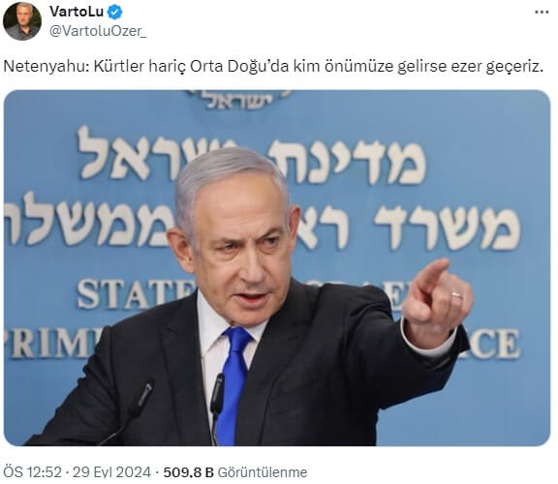Open the tweet's three-dot more options menu

coord(542,13)
